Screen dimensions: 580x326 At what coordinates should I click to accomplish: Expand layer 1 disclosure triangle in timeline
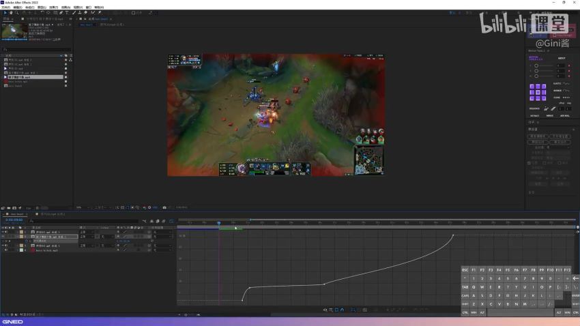click(x=17, y=232)
